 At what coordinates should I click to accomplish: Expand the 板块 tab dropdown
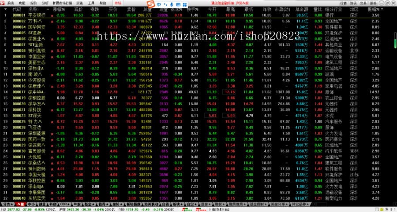click(182, 204)
